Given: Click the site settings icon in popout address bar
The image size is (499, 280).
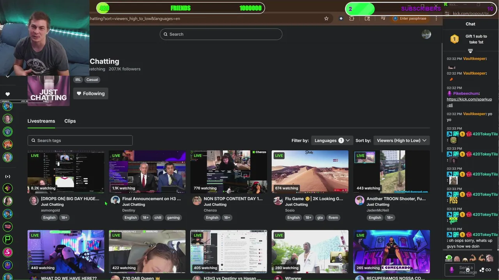Looking at the screenshot, I should click(448, 14).
